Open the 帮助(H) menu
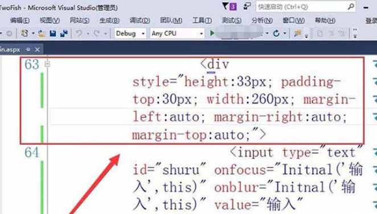 325,20
